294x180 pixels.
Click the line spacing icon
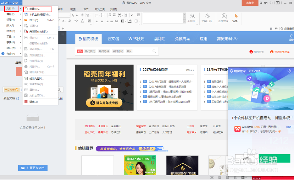pyautogui.click(x=122, y=21)
